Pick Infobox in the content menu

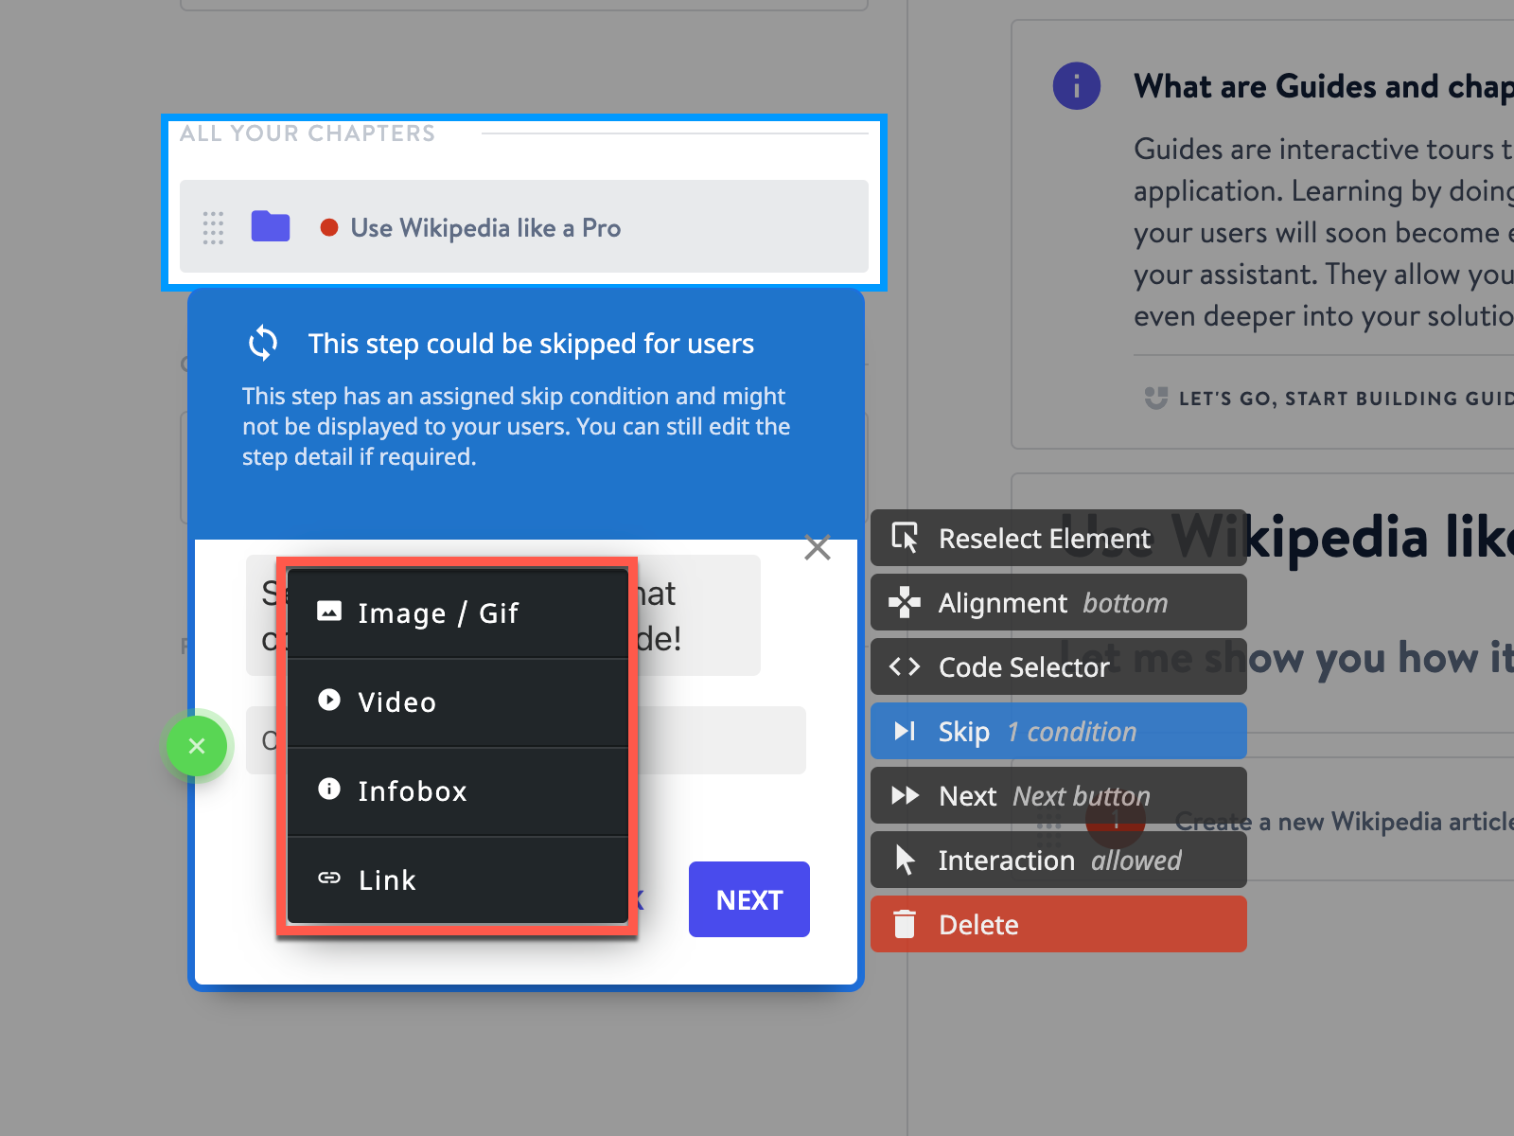point(457,791)
